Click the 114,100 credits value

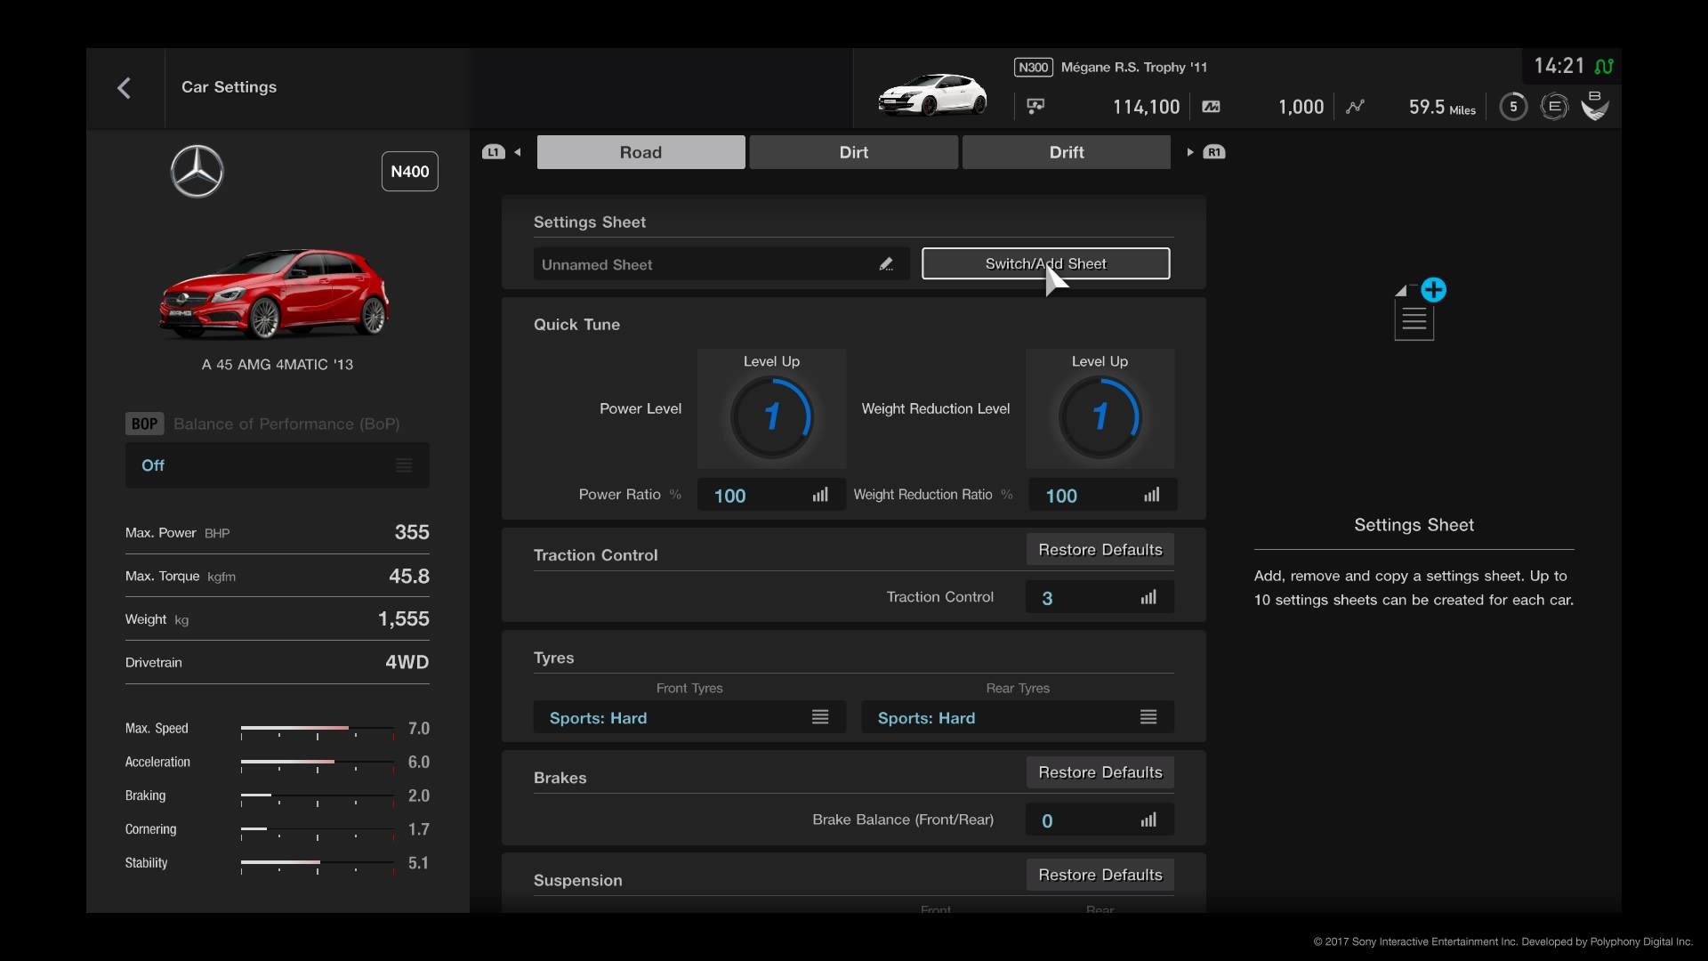pos(1146,107)
